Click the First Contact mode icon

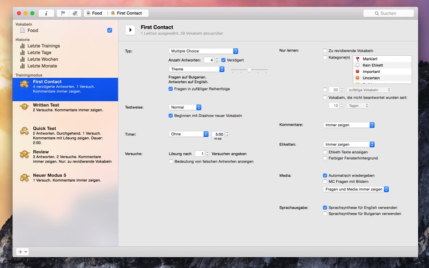(24, 84)
